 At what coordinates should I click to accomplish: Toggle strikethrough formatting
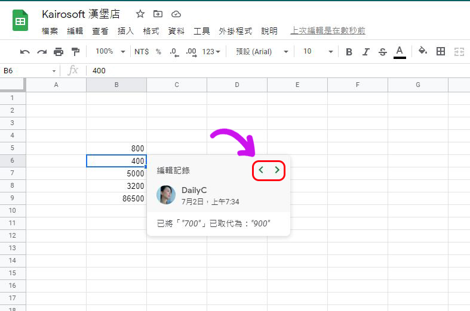click(x=383, y=52)
